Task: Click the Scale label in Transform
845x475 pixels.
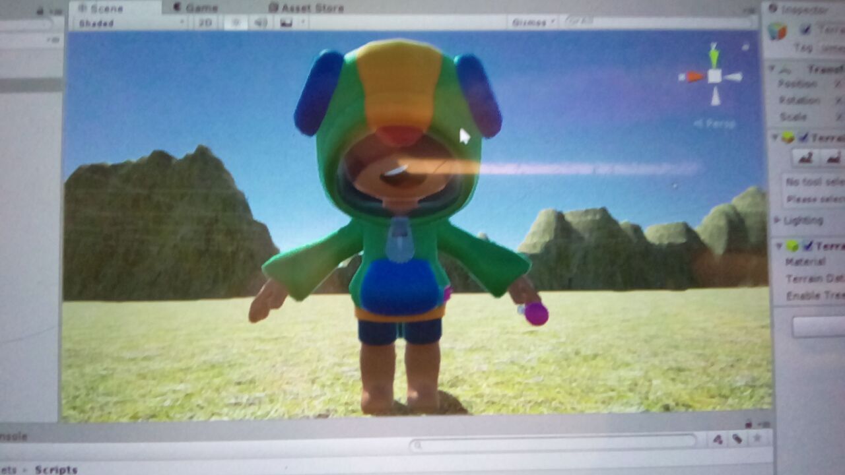Action: click(x=793, y=117)
